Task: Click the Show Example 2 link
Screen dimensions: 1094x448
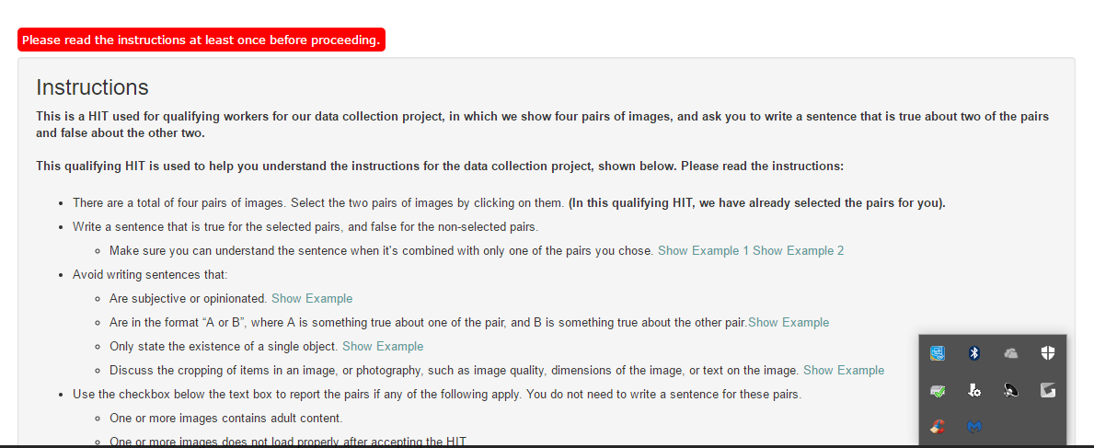Action: (798, 250)
